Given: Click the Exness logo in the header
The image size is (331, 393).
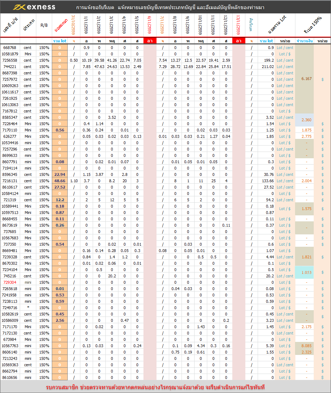Looking at the screenshot, I should pos(34,7).
